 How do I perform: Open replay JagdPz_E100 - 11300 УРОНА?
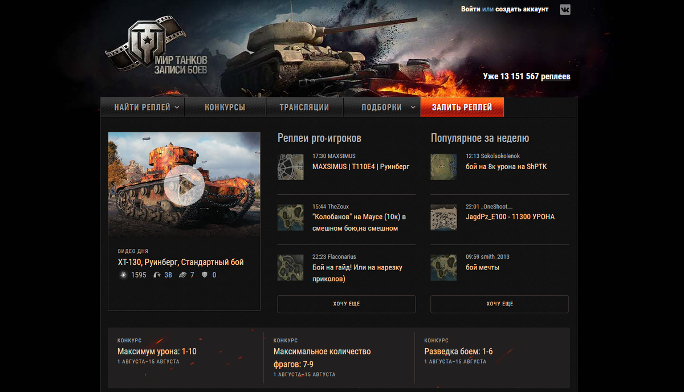tap(510, 217)
